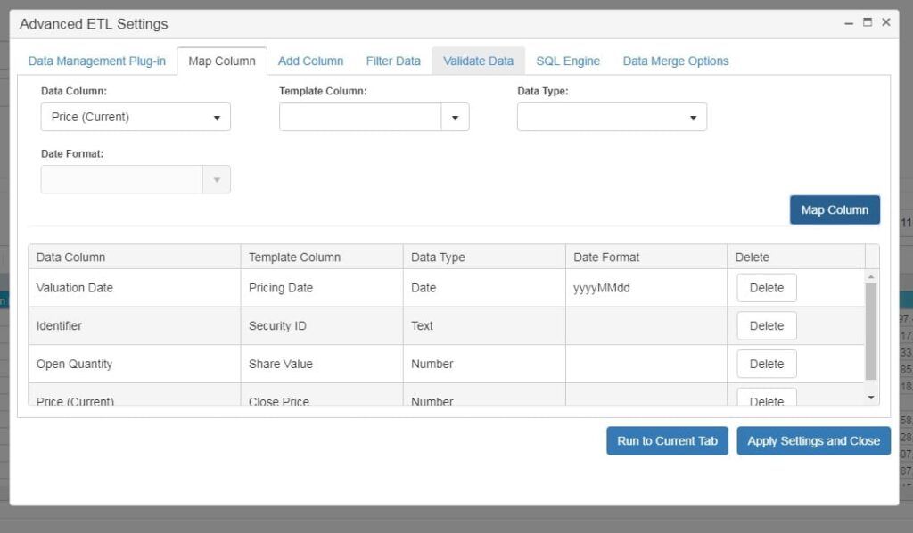
Task: Click the table scrollbar down arrow
Action: (x=871, y=398)
